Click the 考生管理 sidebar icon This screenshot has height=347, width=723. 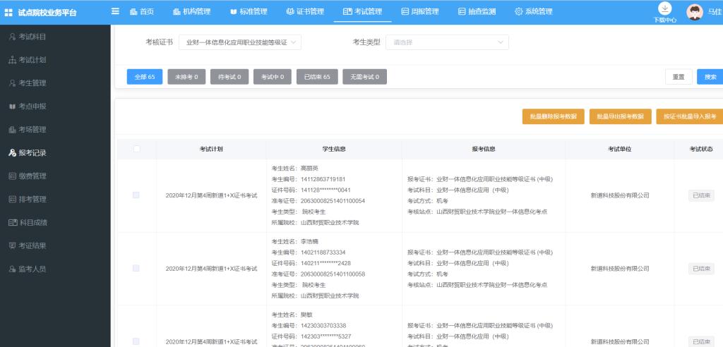pos(13,83)
